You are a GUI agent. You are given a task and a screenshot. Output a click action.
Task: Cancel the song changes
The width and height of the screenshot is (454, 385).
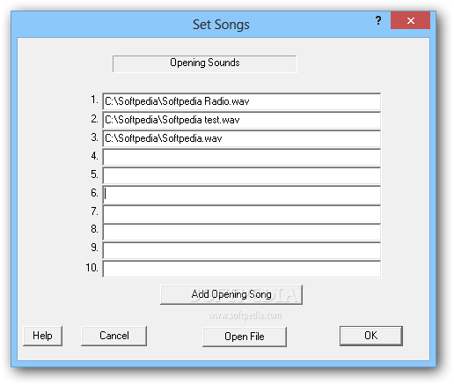point(113,336)
